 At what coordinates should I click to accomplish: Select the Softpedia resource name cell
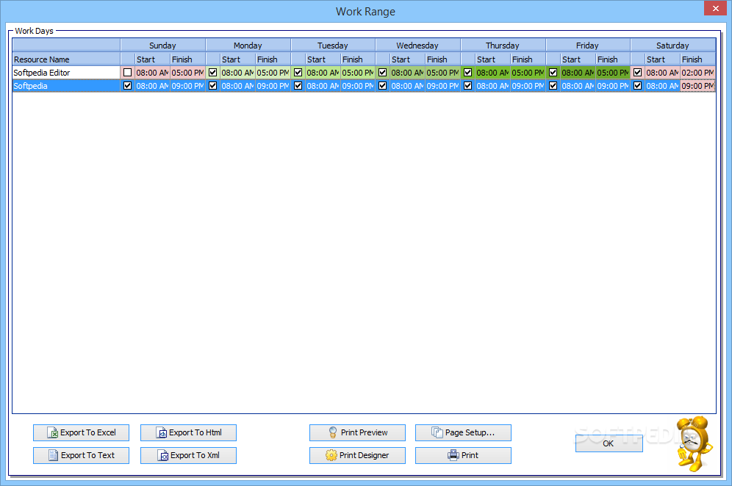(66, 86)
